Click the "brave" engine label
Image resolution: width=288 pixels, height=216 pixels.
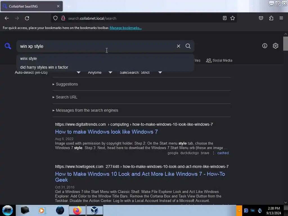click(x=205, y=153)
